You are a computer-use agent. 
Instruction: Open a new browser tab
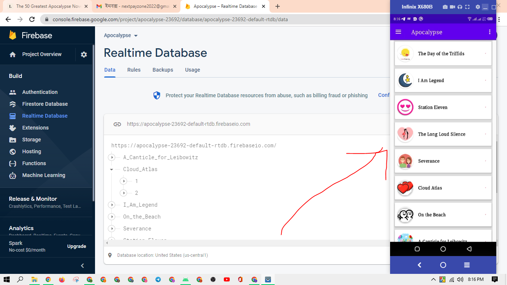point(278,6)
